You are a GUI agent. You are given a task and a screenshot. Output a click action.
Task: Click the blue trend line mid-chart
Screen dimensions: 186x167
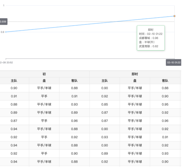(x=89, y=24)
